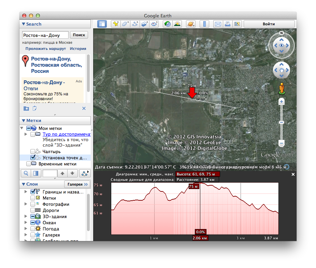This screenshot has width=316, height=268.
Task: Zoom in with the plus button on slider
Action: pos(282,102)
